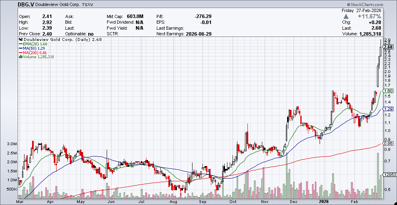
Task: Select the Oct label on the time axis
Action: click(233, 202)
